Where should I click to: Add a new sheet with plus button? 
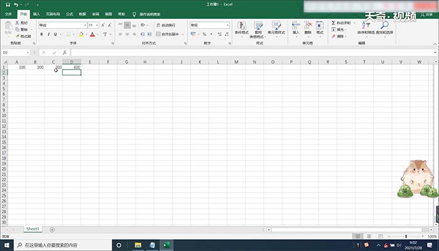[x=52, y=230]
